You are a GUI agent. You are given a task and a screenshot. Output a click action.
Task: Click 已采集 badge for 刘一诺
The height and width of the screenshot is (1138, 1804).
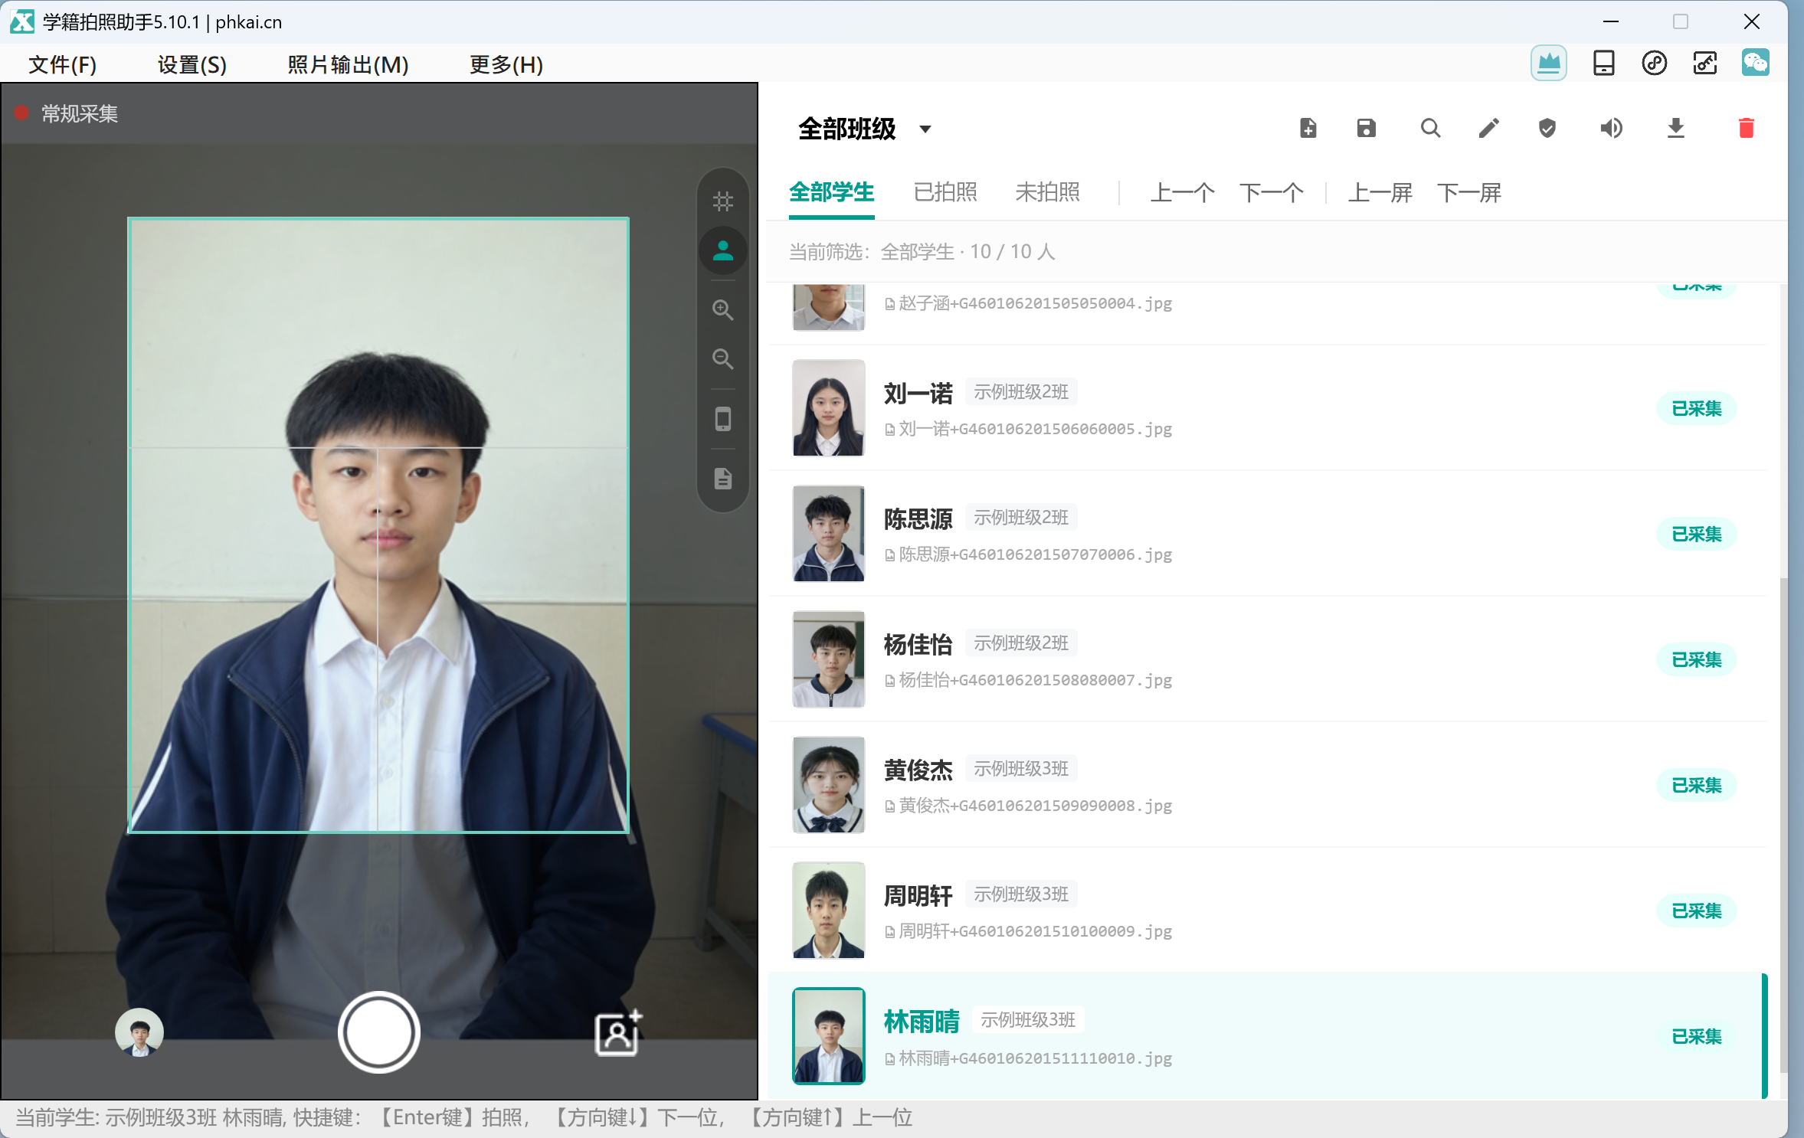coord(1696,409)
